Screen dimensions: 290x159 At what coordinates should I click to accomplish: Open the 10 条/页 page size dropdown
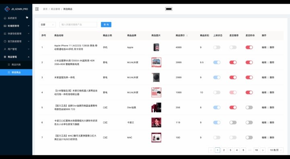coord(276,150)
